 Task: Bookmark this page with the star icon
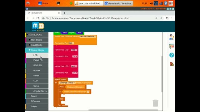pos(161,18)
